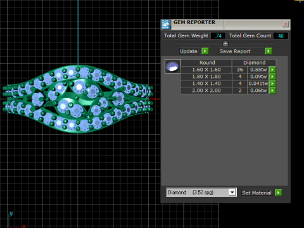Click the 0.06tw weight cell
Viewport: 304px width, 228px height.
(258, 91)
